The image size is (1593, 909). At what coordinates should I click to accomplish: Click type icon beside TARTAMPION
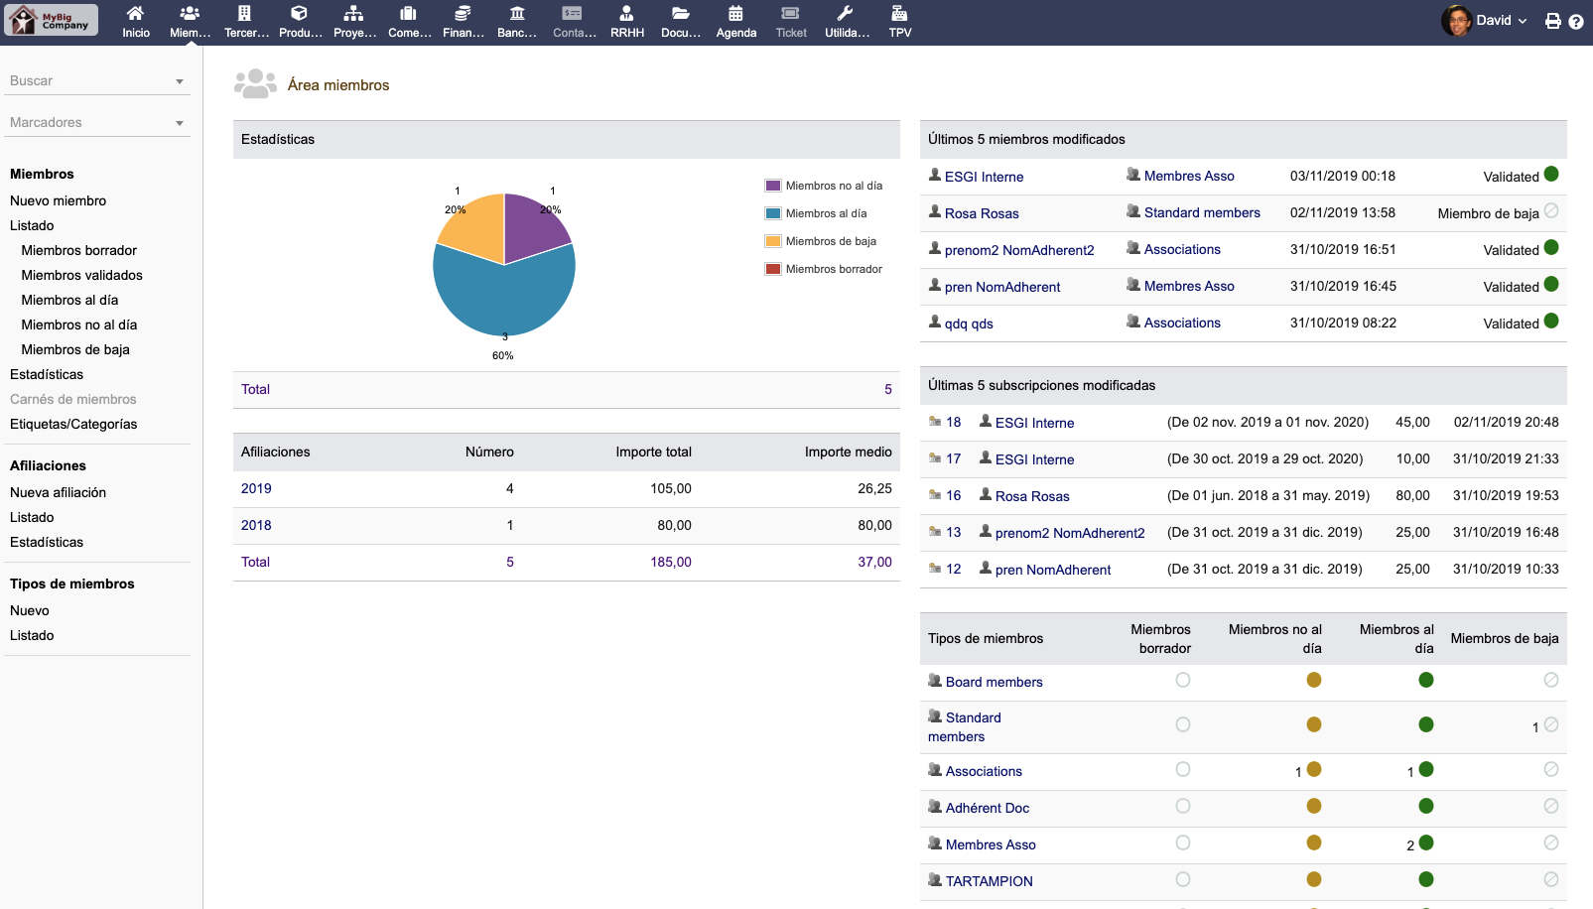(x=935, y=880)
